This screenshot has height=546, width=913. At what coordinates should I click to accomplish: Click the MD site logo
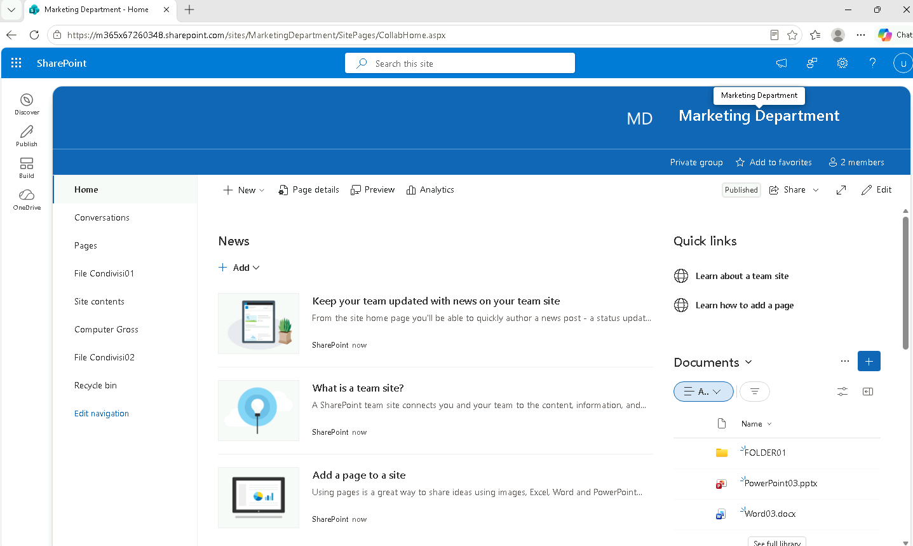pyautogui.click(x=640, y=118)
